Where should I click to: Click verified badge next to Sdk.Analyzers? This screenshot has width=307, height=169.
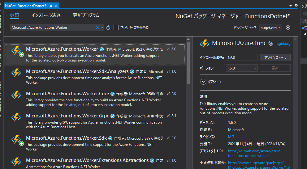132,72
